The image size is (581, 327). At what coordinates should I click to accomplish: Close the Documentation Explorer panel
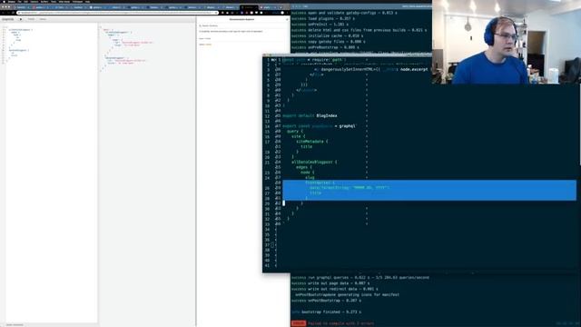click(x=287, y=19)
